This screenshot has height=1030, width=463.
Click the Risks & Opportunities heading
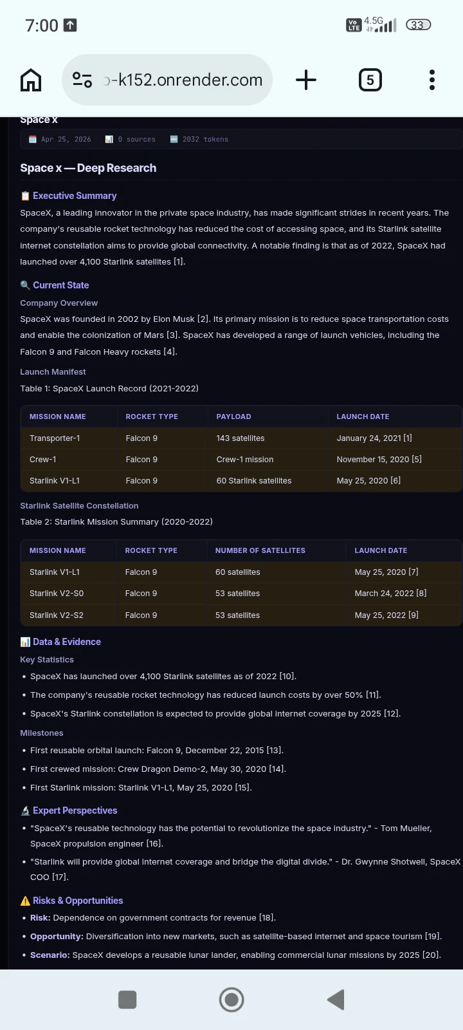[78, 901]
